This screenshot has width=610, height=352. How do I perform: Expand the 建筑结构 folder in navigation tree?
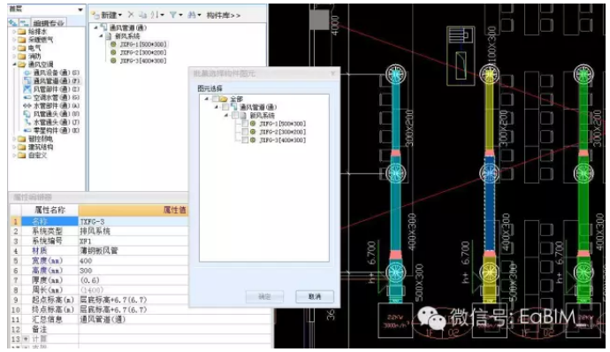(x=14, y=147)
